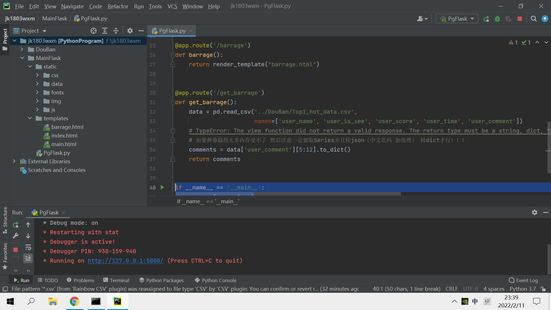Open the Refactor menu
Viewport: 551px width, 310px height.
pyautogui.click(x=118, y=6)
